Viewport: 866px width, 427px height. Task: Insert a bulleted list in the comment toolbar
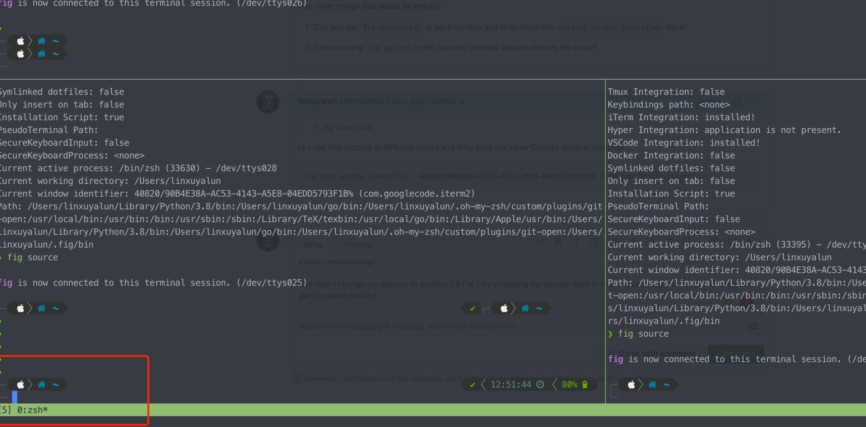(x=595, y=242)
